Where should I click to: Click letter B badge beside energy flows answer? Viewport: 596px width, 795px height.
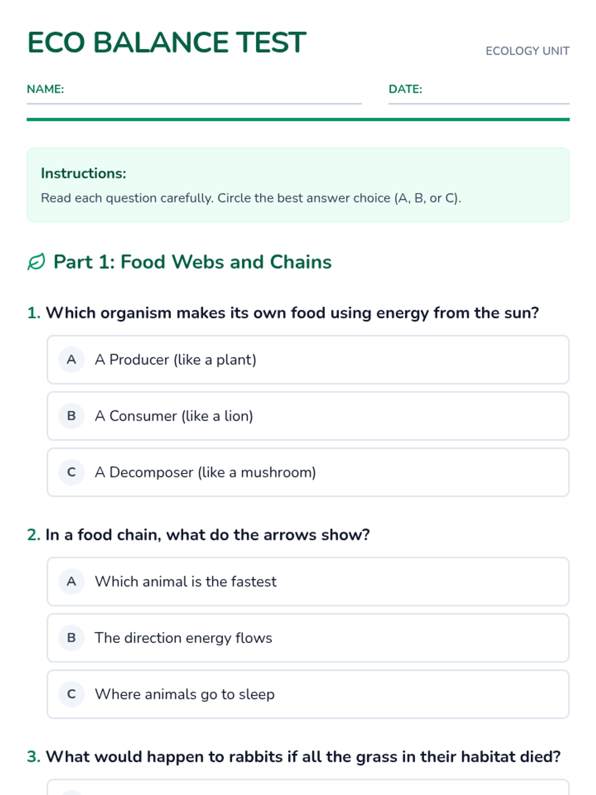(x=72, y=637)
